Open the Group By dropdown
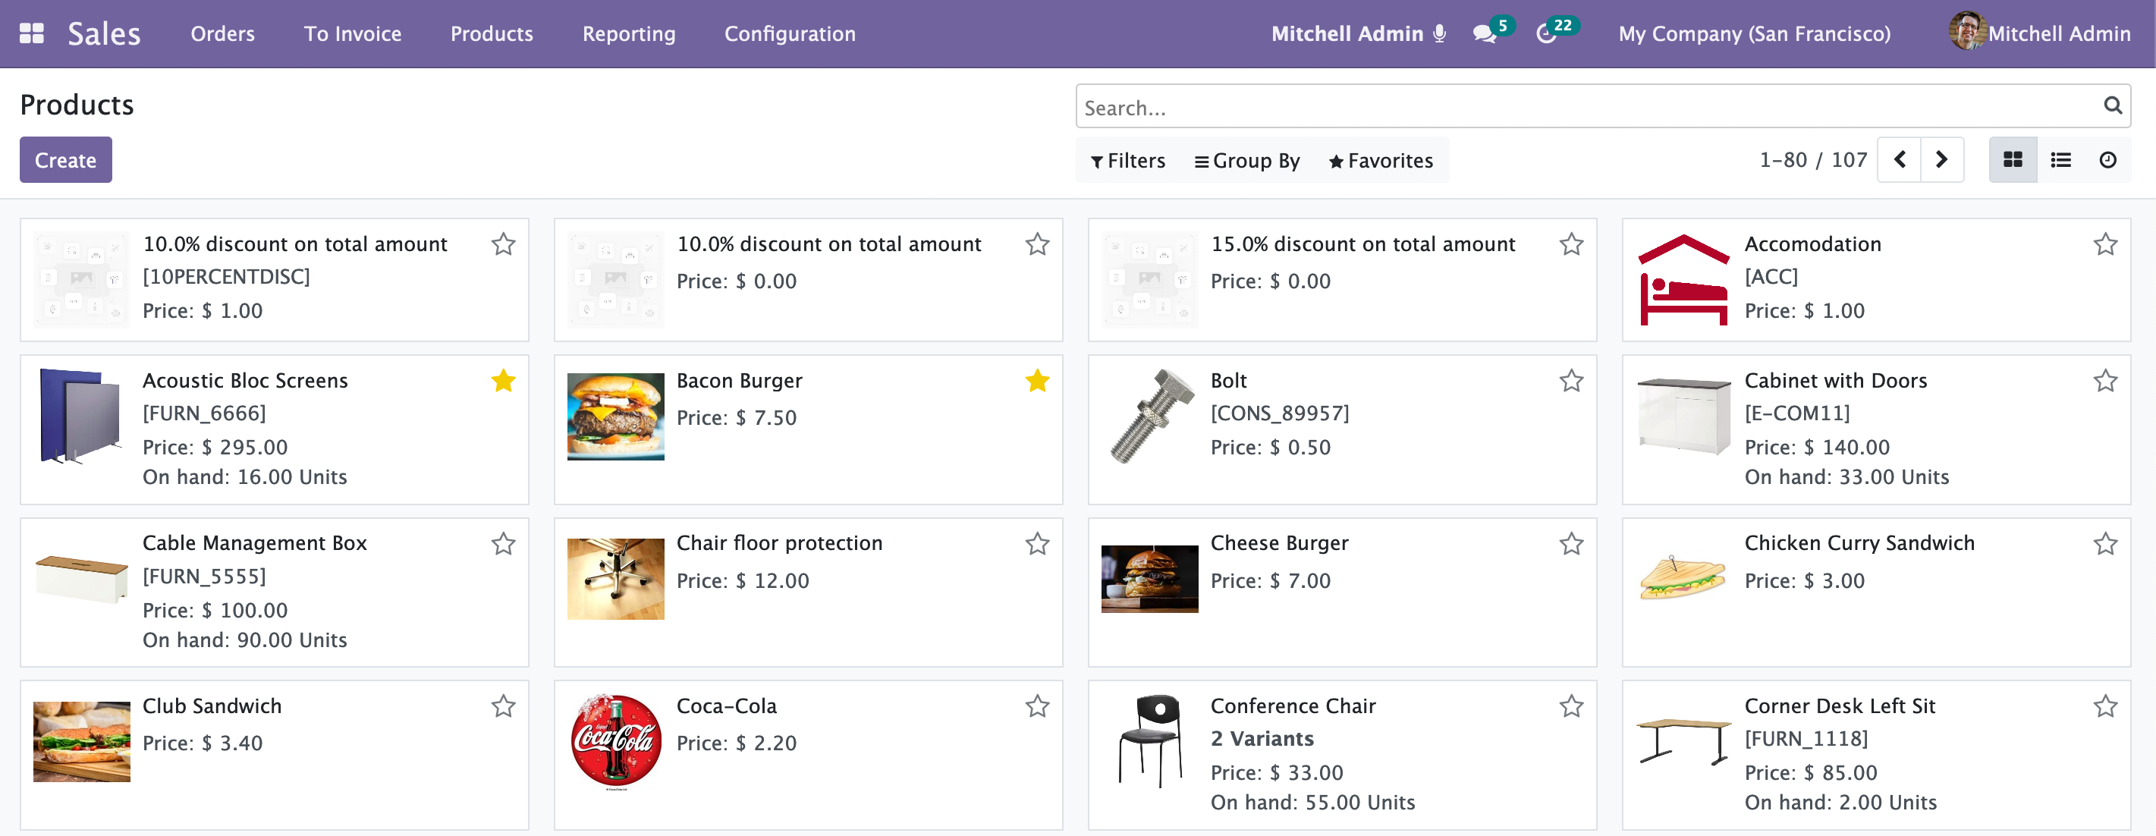 coord(1247,161)
